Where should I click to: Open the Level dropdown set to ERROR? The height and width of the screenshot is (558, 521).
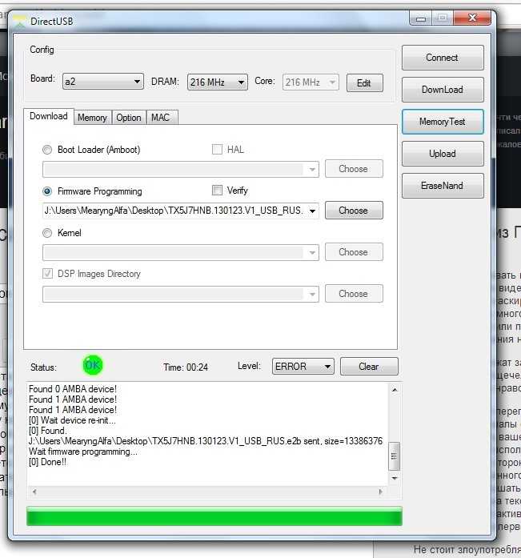click(x=303, y=367)
